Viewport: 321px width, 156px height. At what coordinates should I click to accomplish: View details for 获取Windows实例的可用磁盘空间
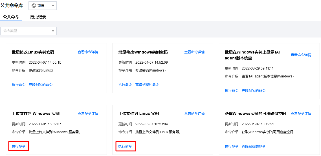point(301,113)
